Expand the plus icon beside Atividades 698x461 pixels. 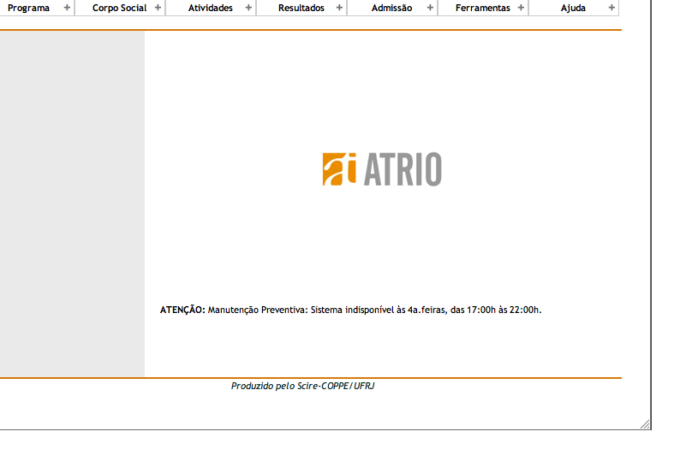(248, 8)
